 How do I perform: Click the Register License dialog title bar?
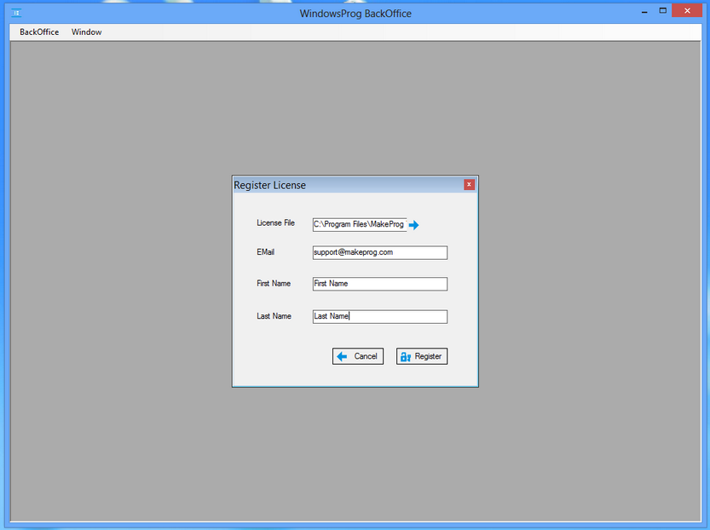tap(341, 184)
